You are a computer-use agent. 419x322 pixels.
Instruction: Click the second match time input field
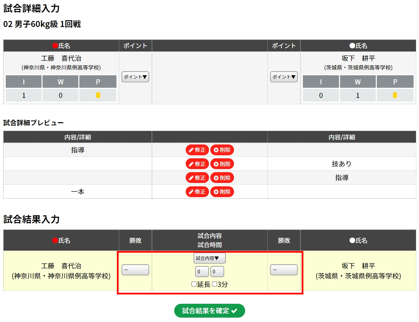(x=217, y=272)
